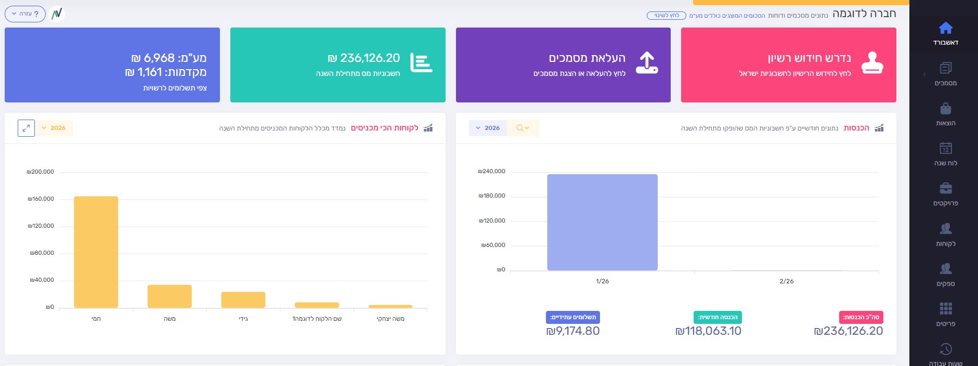
Task: Click the 1/26 income bar in chart
Action: (602, 223)
